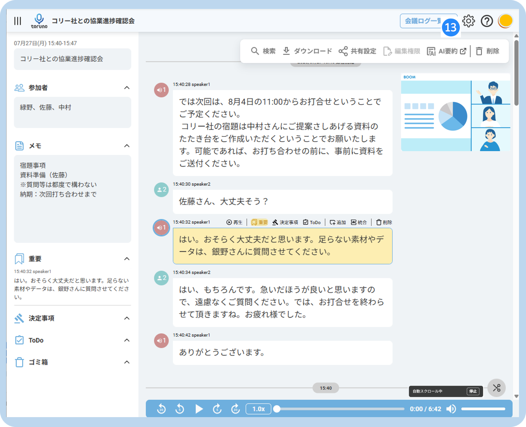The image size is (526, 427).
Task: Toggle the ゴミ箱 section chevron
Action: (127, 362)
